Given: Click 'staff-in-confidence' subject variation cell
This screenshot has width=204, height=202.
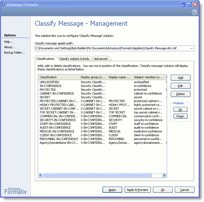Looking at the screenshot, I should 146,124.
